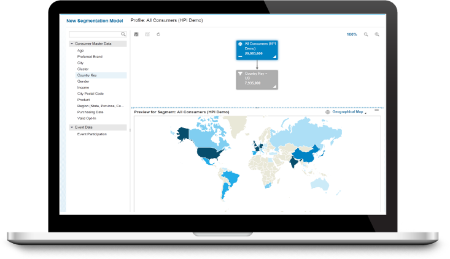Image resolution: width=450 pixels, height=259 pixels.
Task: Collapse the Consumer Master Data group
Action: [x=72, y=44]
